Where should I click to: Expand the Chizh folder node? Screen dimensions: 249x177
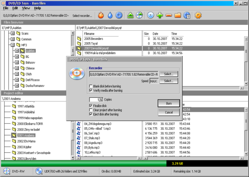17,74
